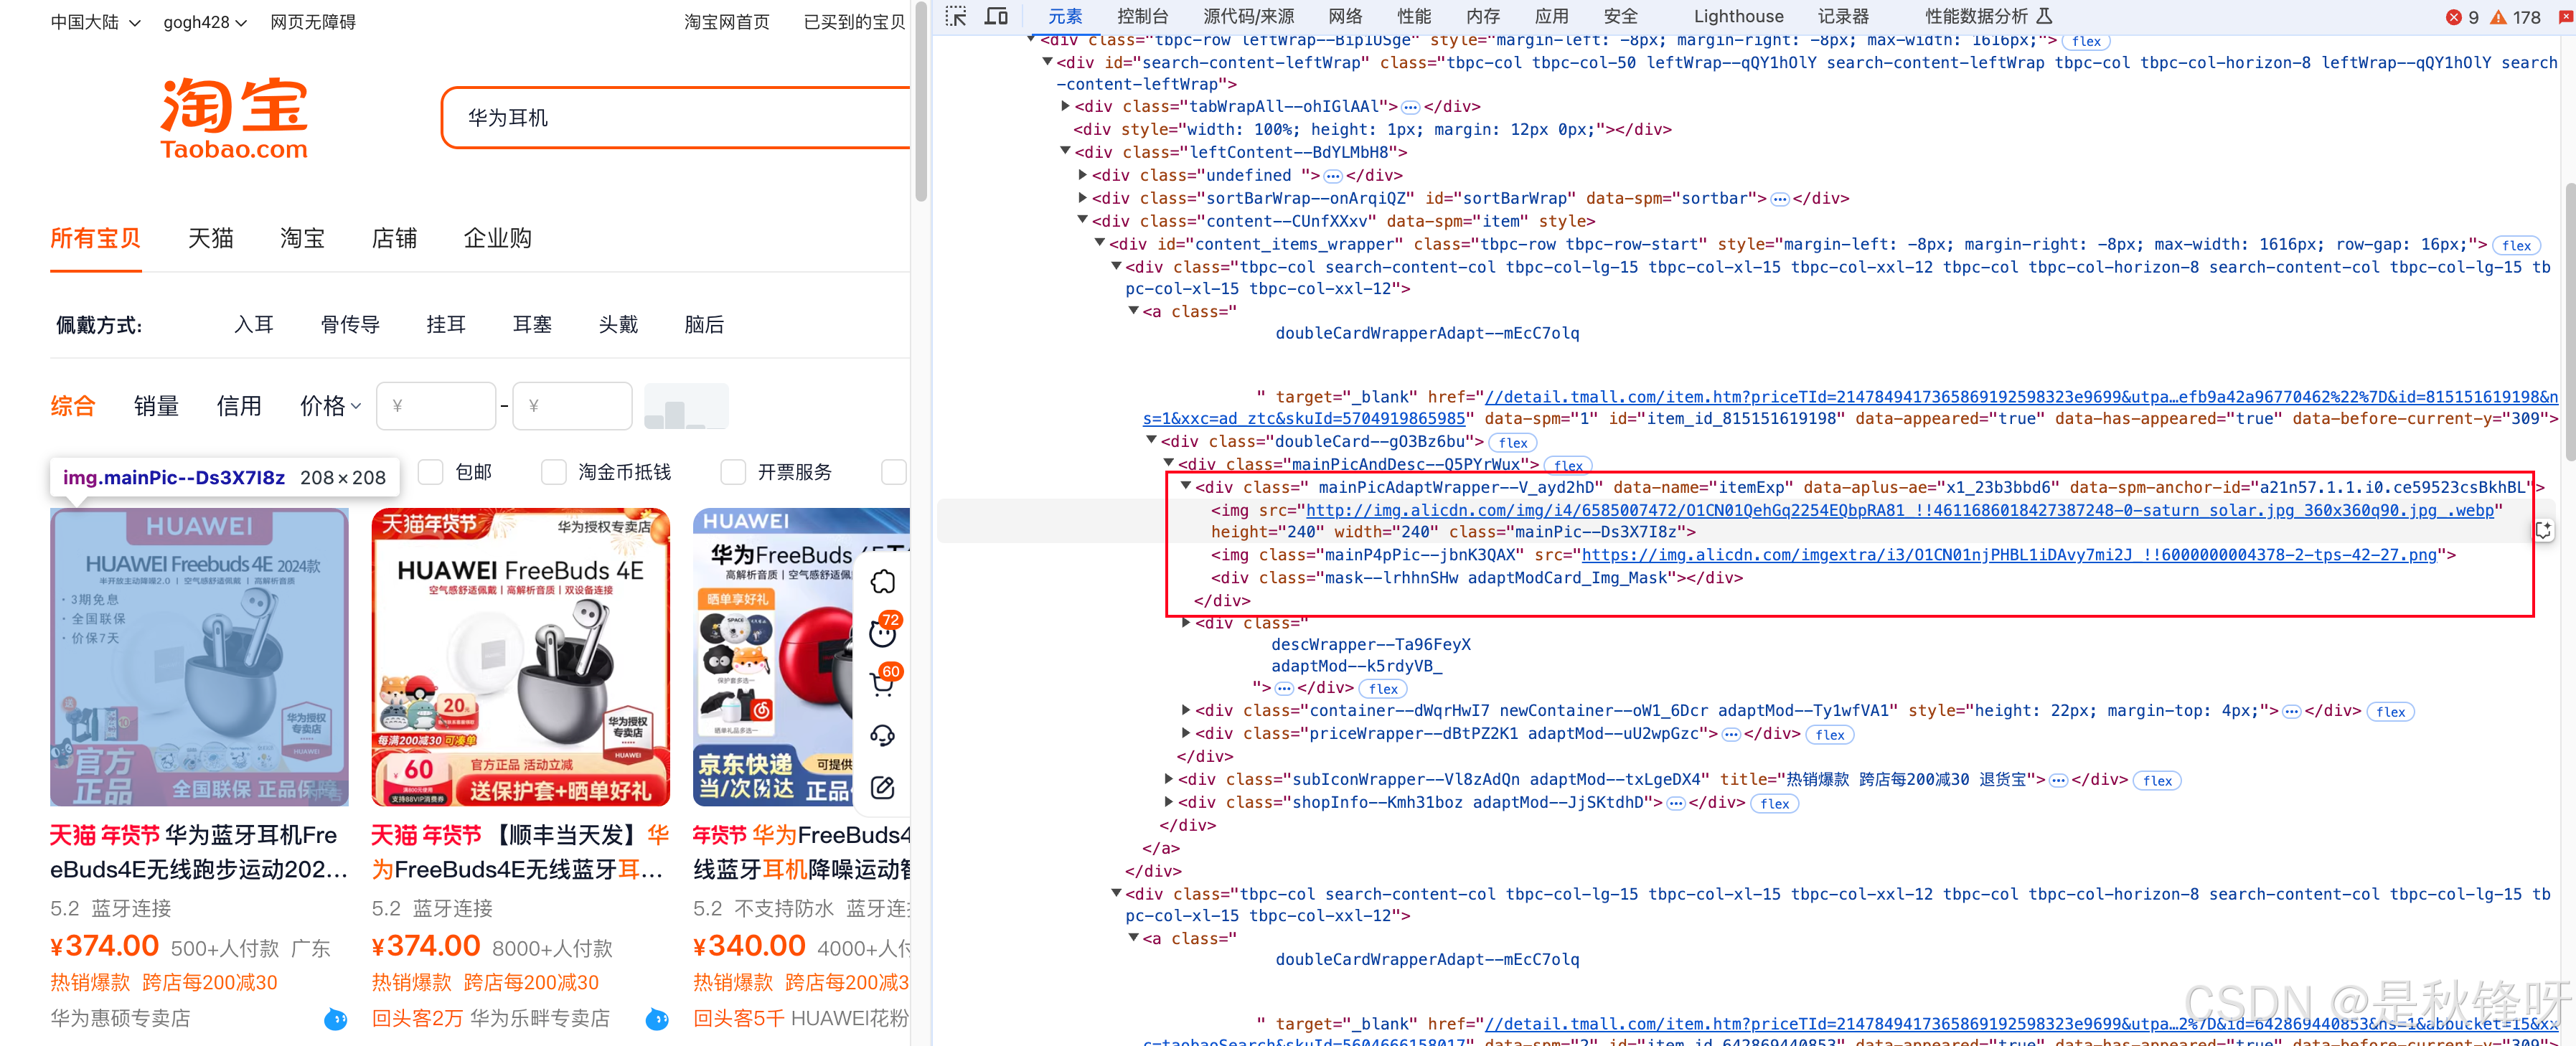Screen dimensions: 2576x1046
Task: Filter wearing style by 入耳
Action: coord(254,325)
